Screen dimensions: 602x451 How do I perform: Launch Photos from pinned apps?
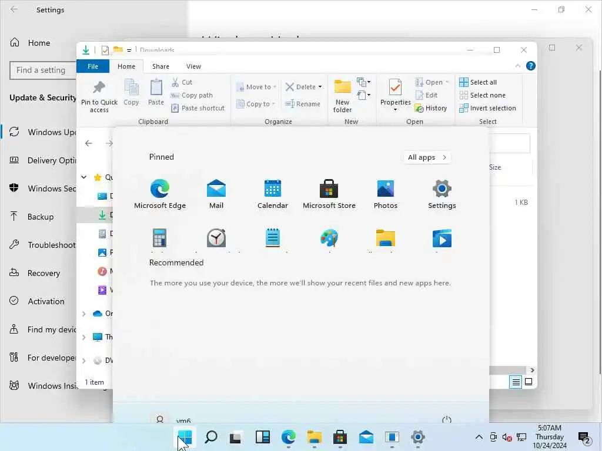386,194
